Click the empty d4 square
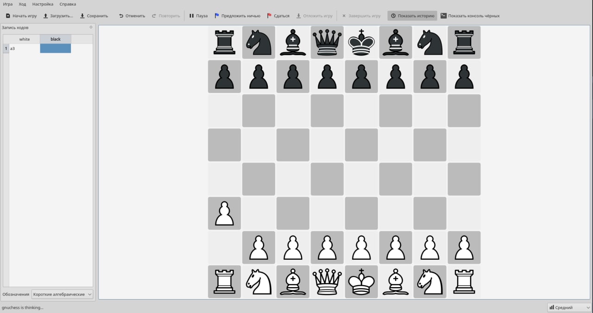This screenshot has height=313, width=593. tap(327, 179)
